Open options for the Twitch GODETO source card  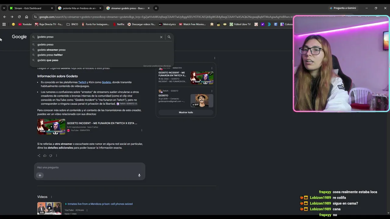tap(212, 91)
